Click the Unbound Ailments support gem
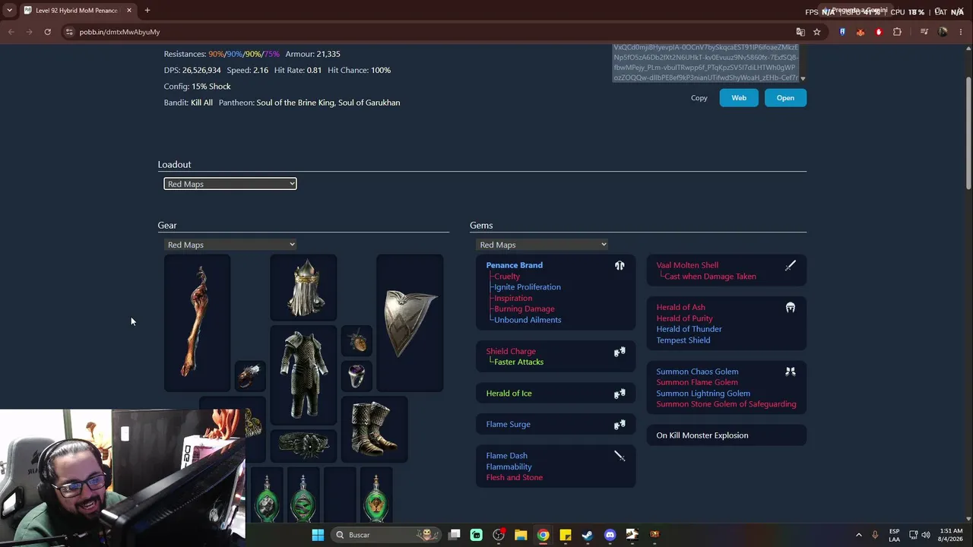This screenshot has height=547, width=973. tap(528, 320)
